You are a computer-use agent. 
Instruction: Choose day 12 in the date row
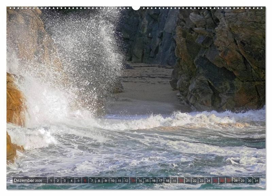coord(126,180)
